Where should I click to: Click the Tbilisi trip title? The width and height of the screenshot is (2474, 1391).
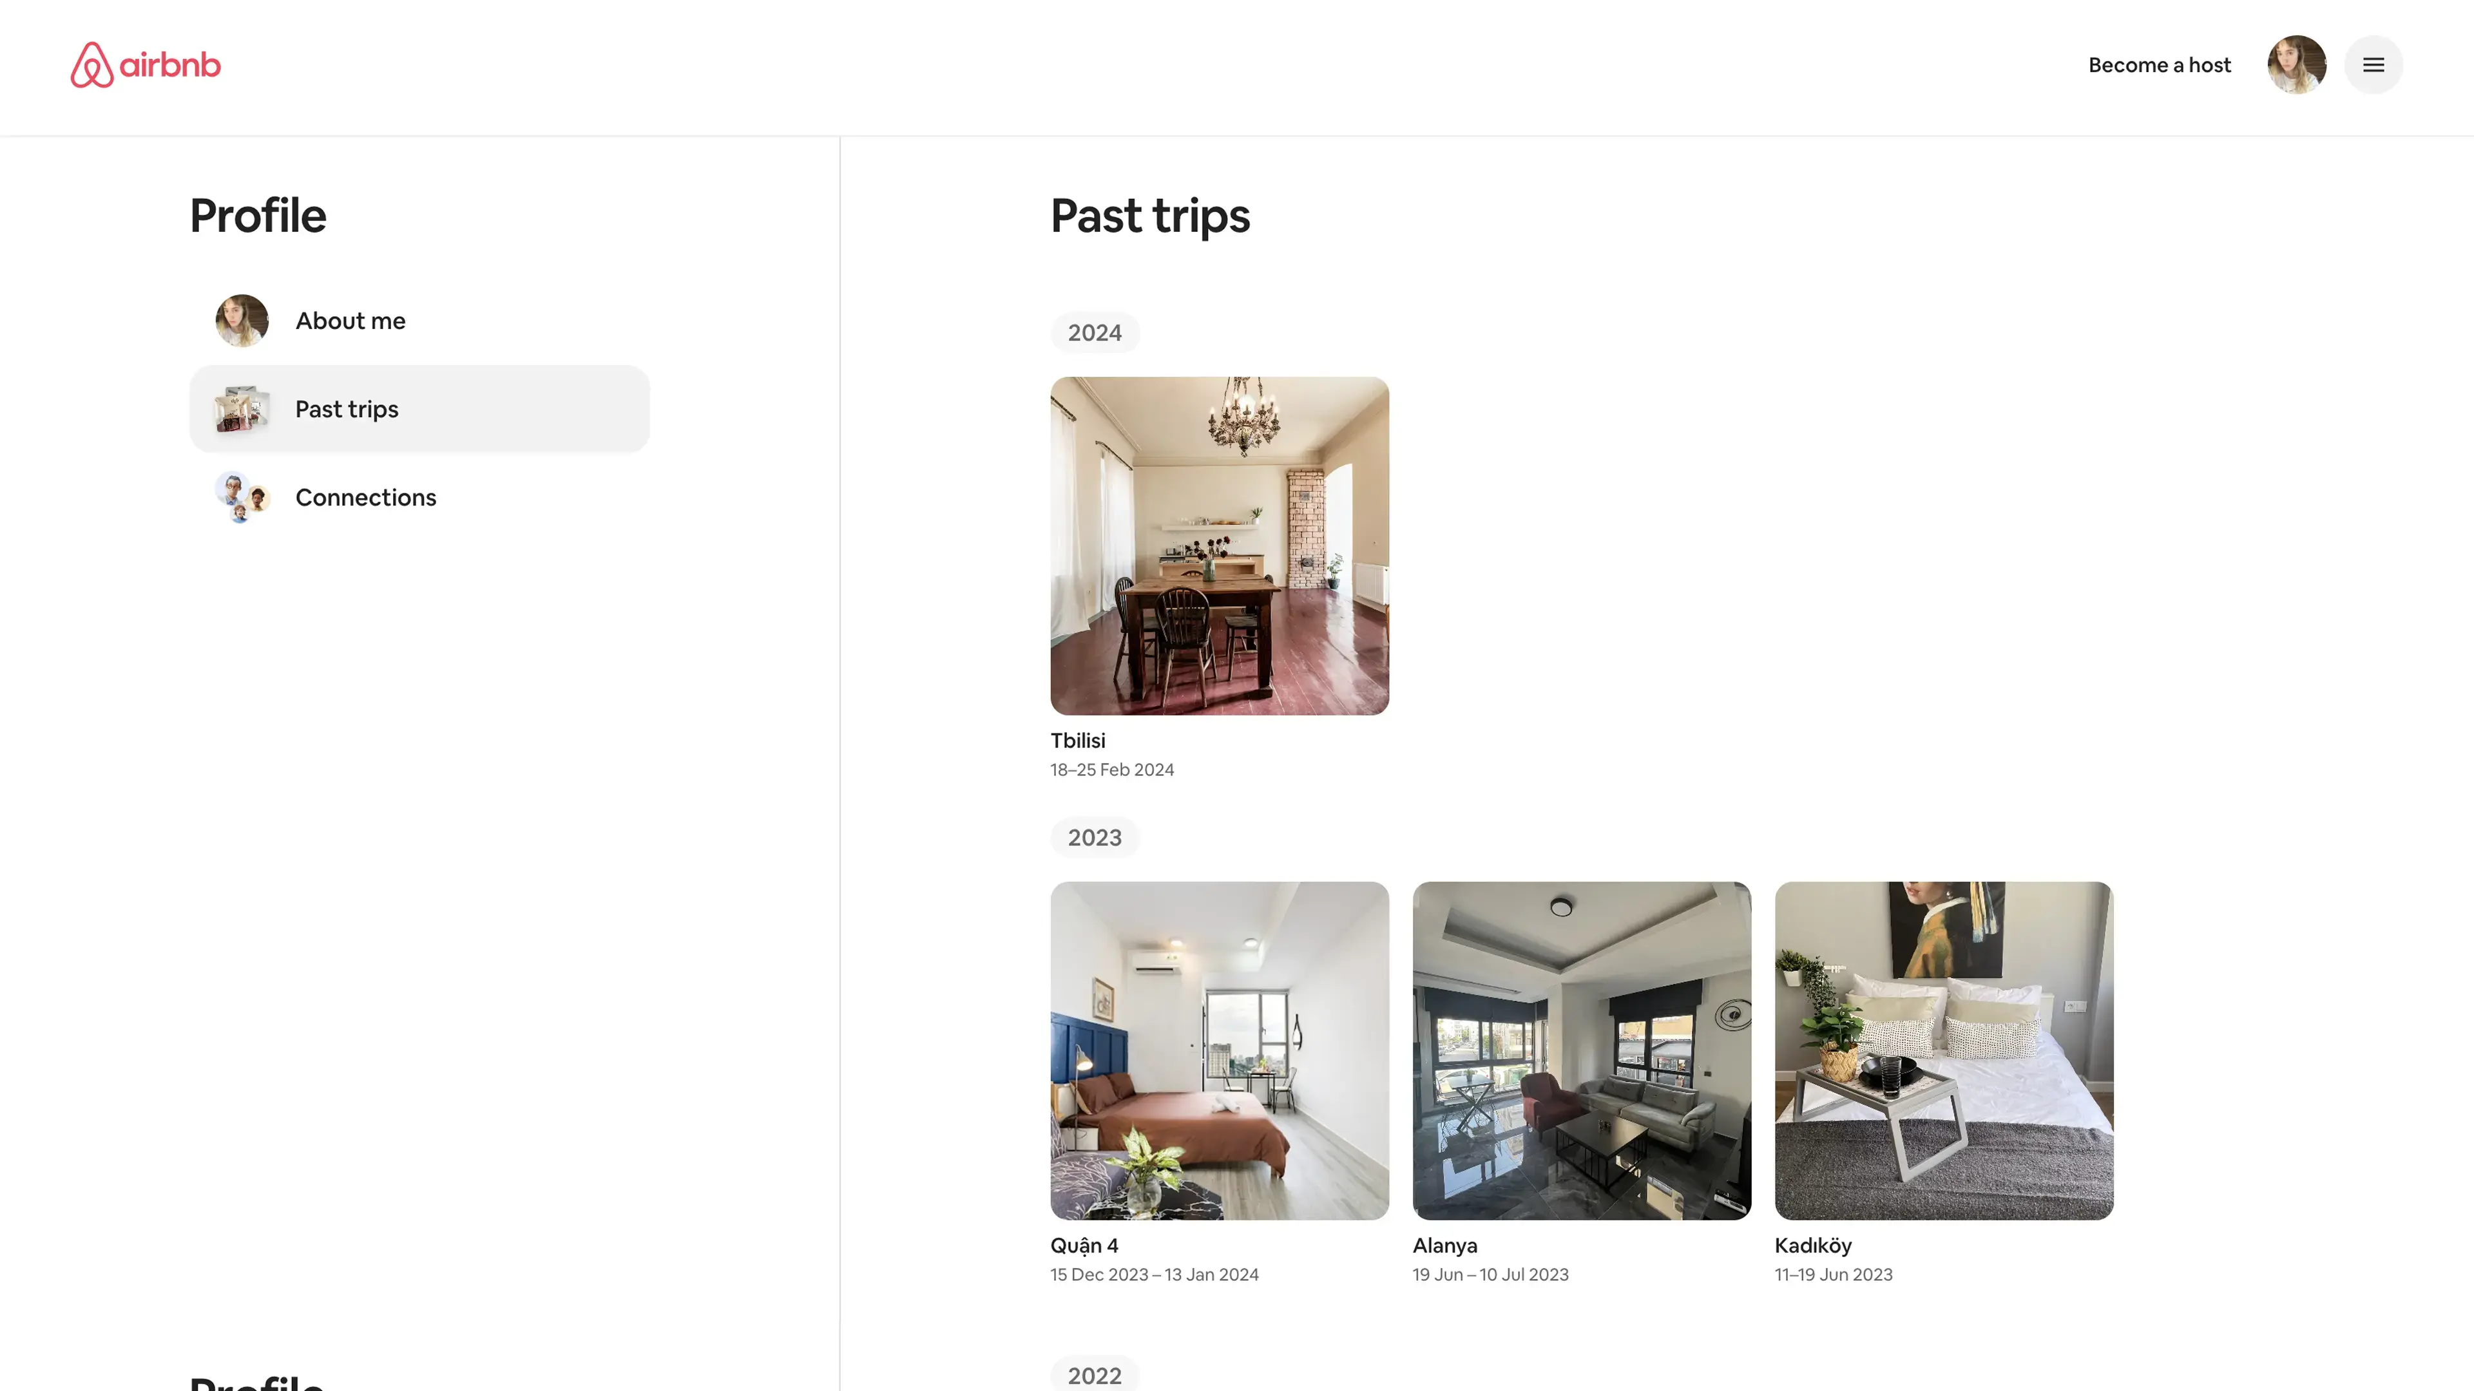[x=1078, y=740]
